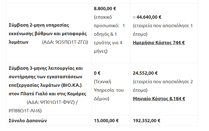209x131 pixels.
Task: Select the 8.800,00 € amount
Action: coord(105,9)
